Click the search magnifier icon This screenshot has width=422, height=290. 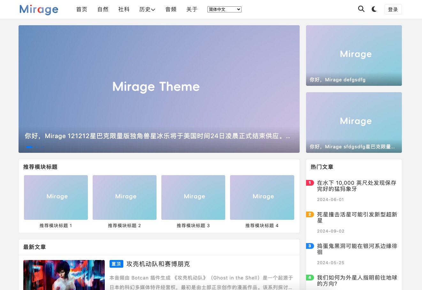361,9
